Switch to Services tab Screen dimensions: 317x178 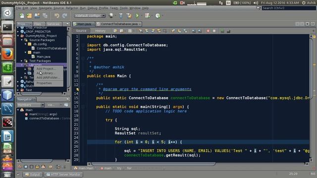point(53,24)
